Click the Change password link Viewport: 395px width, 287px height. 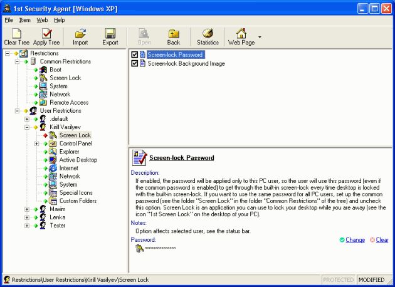click(x=354, y=240)
